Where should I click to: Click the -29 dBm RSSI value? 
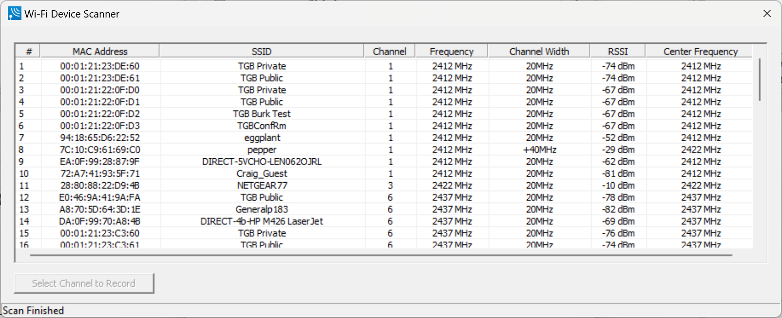618,150
